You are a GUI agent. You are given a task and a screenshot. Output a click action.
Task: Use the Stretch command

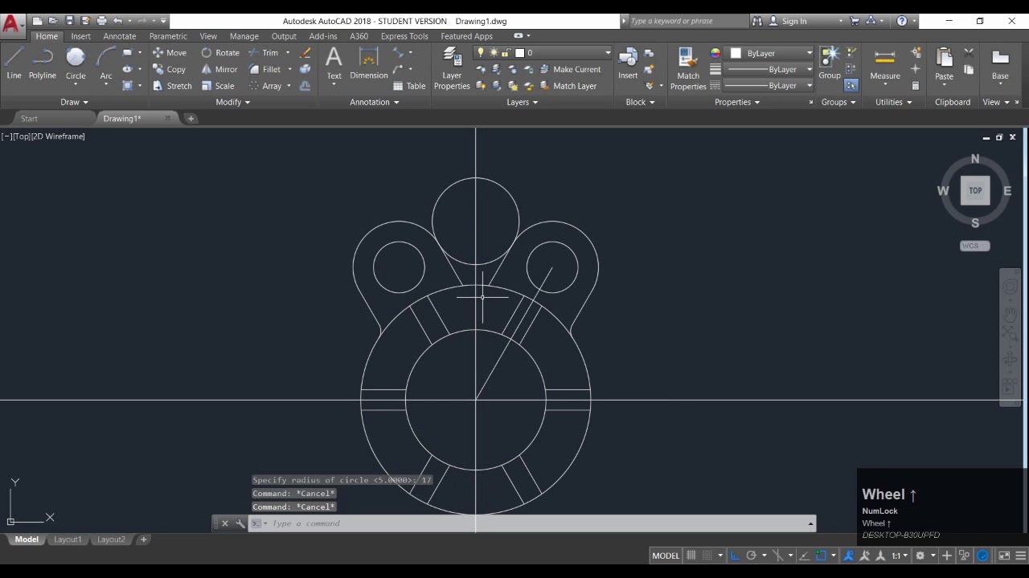[x=172, y=86]
